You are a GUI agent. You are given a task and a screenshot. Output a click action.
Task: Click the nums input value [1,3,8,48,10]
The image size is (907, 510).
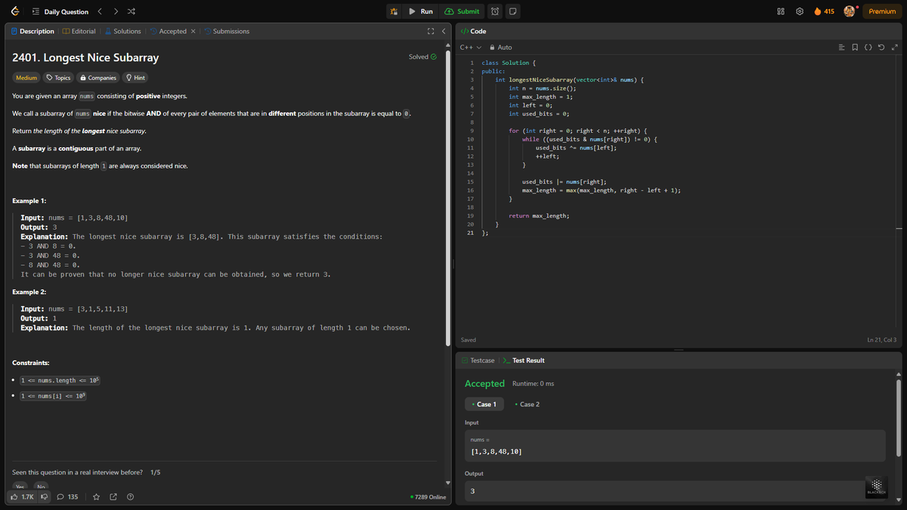tap(496, 452)
